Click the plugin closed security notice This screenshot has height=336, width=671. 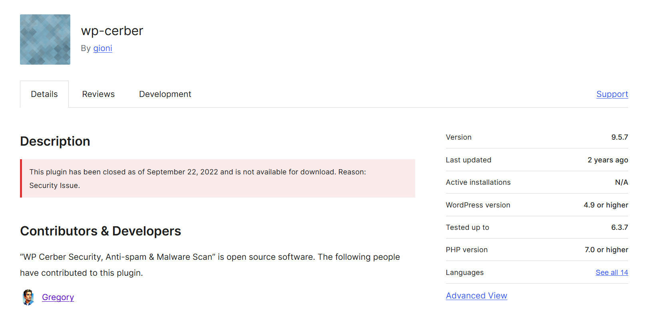click(218, 178)
